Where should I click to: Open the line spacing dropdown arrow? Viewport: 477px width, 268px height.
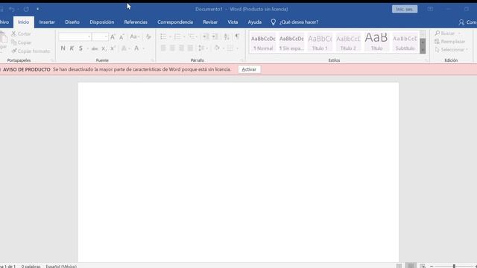click(207, 48)
